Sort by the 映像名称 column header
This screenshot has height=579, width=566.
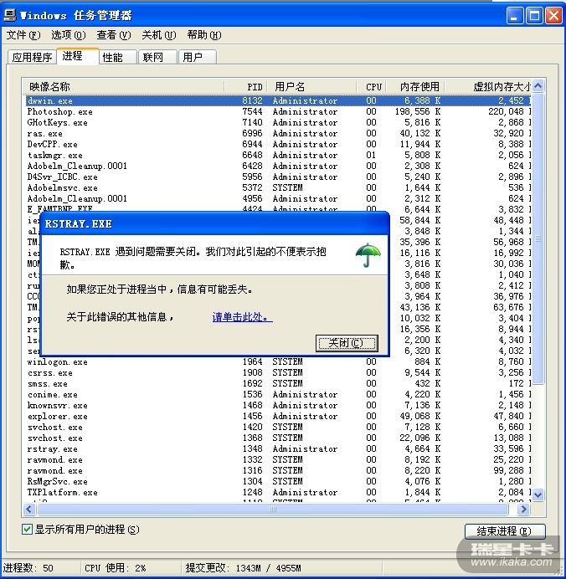point(123,87)
